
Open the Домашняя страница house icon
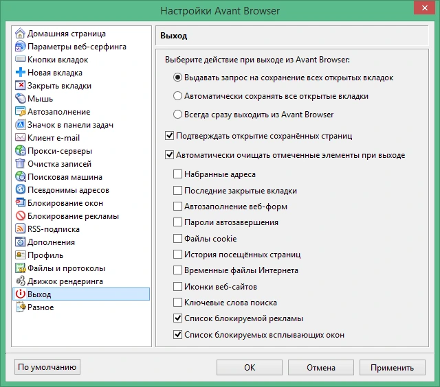[20, 34]
